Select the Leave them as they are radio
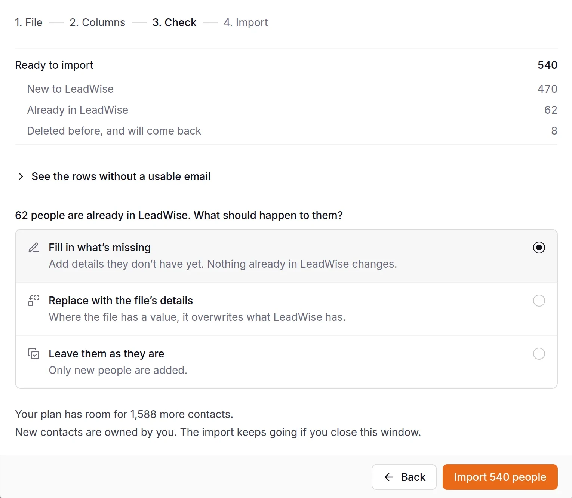 point(539,354)
